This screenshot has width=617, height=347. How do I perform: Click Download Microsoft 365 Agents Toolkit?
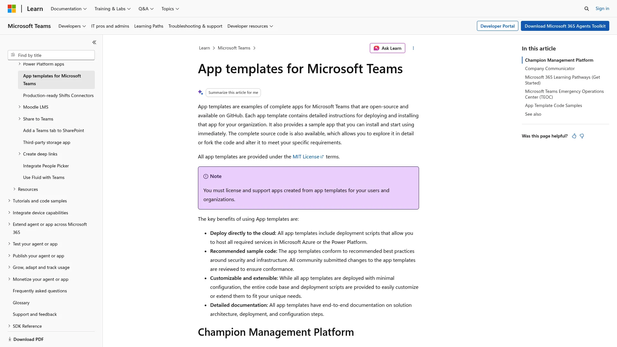(x=565, y=26)
